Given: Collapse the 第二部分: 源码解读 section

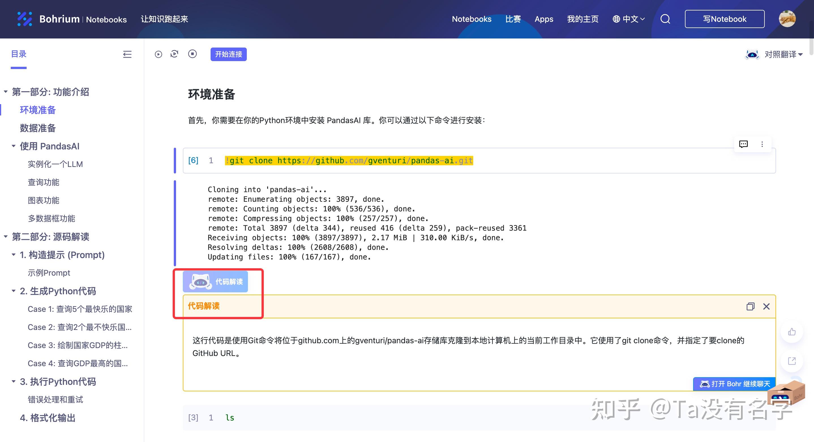Looking at the screenshot, I should click(x=5, y=237).
